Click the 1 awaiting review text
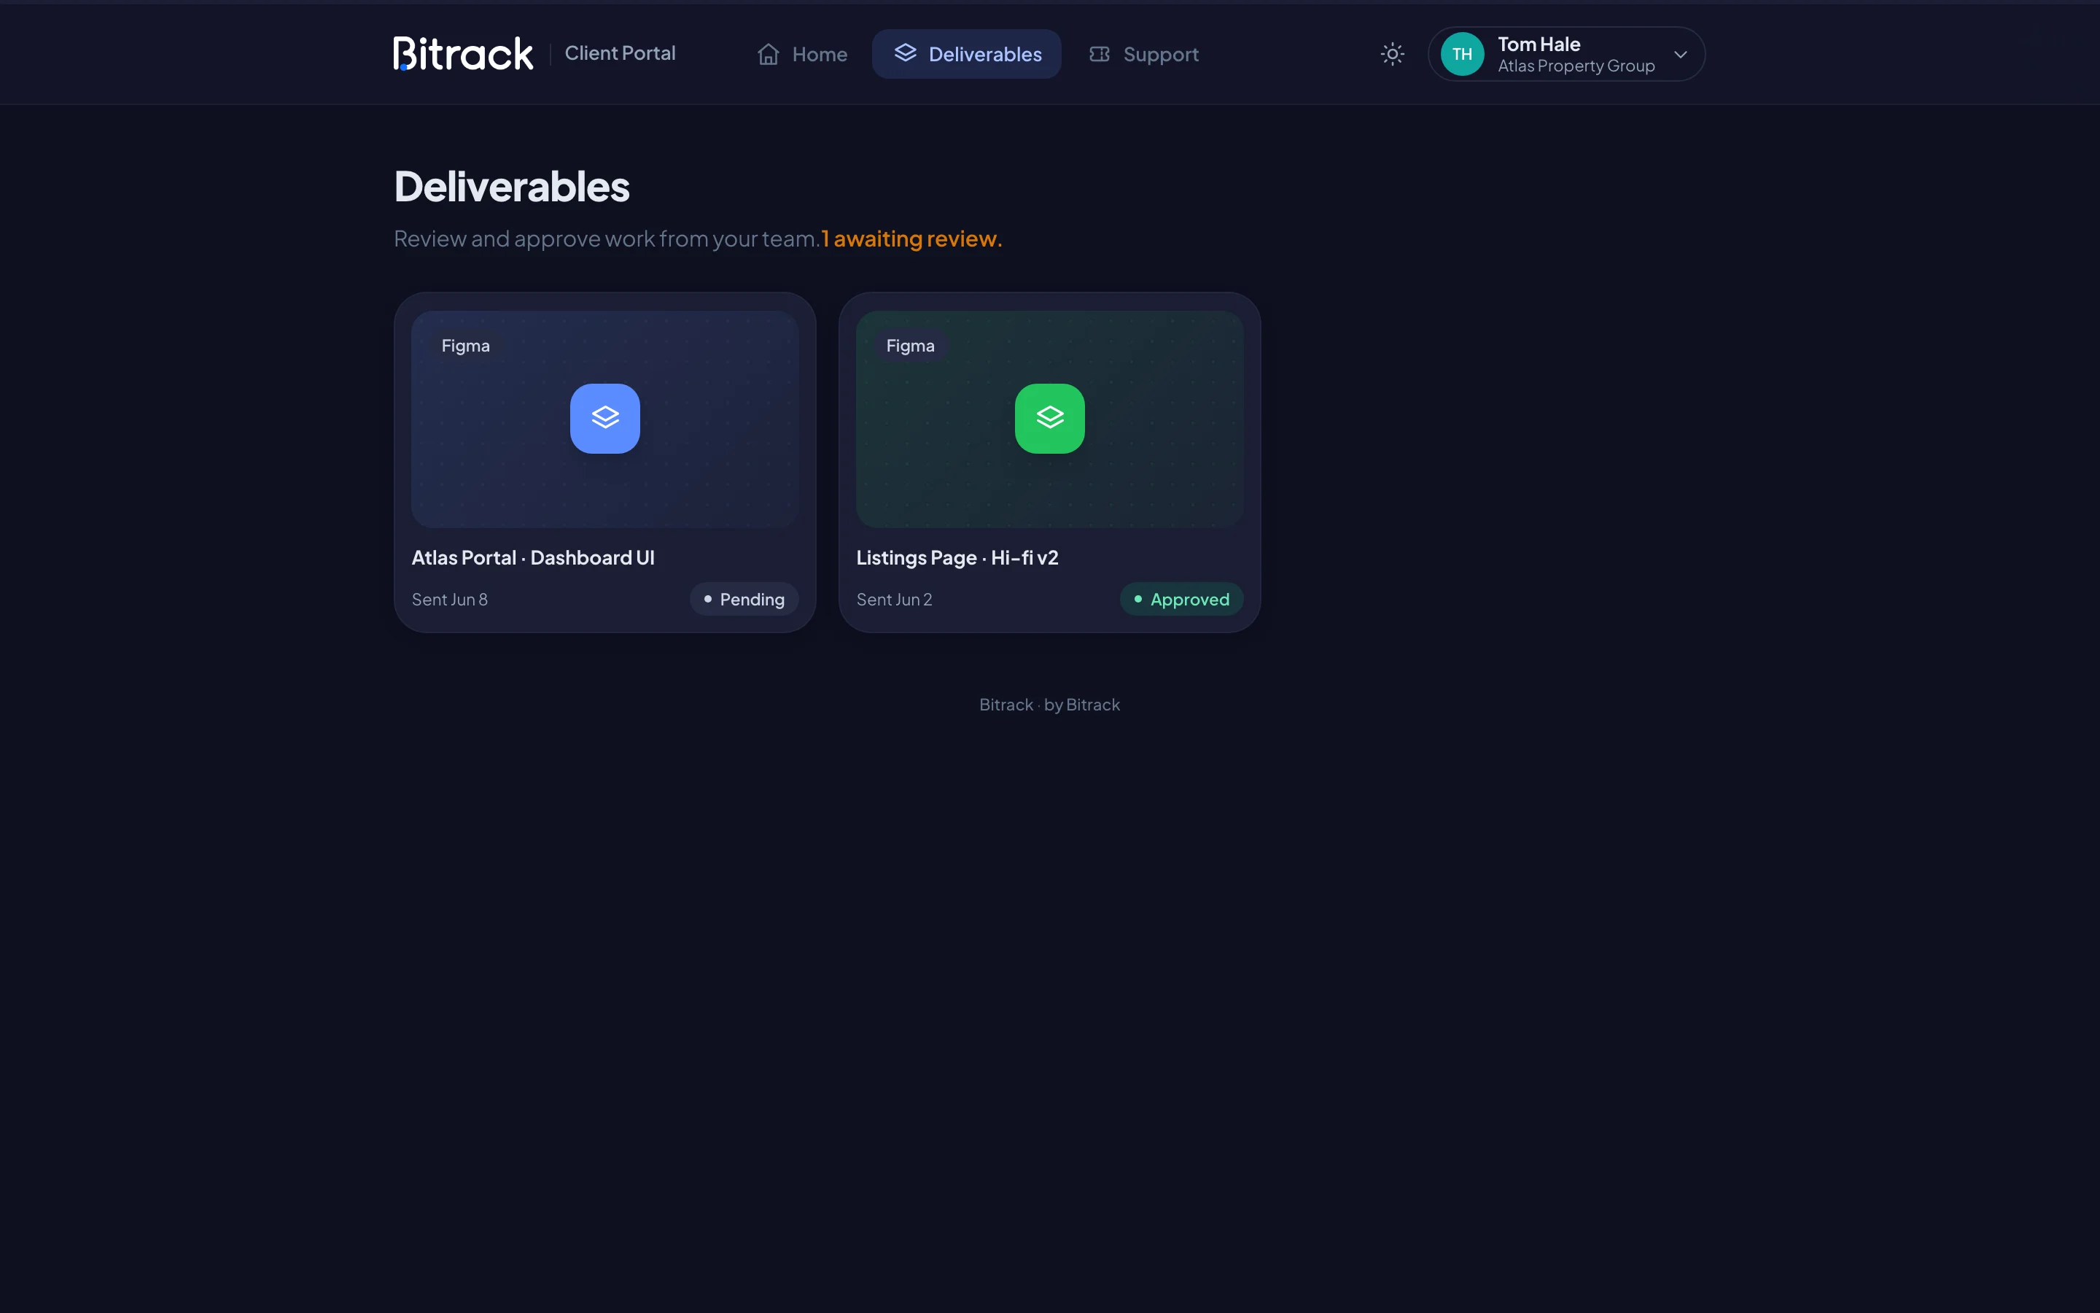The image size is (2100, 1313). [x=912, y=239]
